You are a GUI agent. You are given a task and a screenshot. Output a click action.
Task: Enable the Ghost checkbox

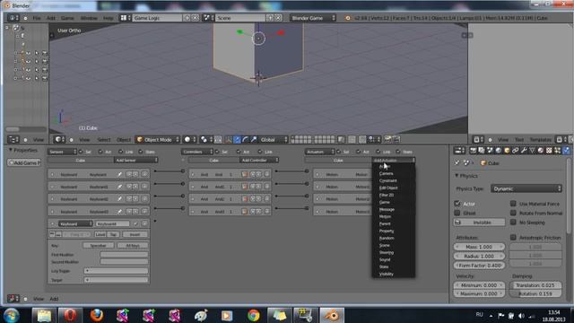coord(457,213)
